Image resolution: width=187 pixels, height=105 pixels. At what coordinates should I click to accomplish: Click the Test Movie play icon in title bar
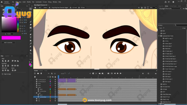tap(173, 2)
